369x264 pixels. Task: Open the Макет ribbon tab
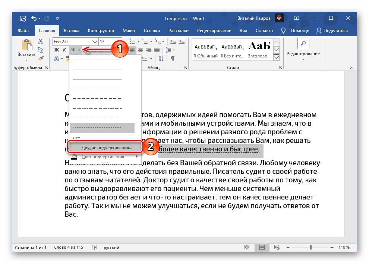tap(129, 31)
